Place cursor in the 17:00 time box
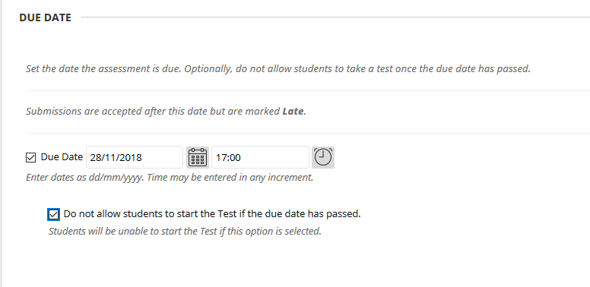This screenshot has height=287, width=590. [x=260, y=157]
